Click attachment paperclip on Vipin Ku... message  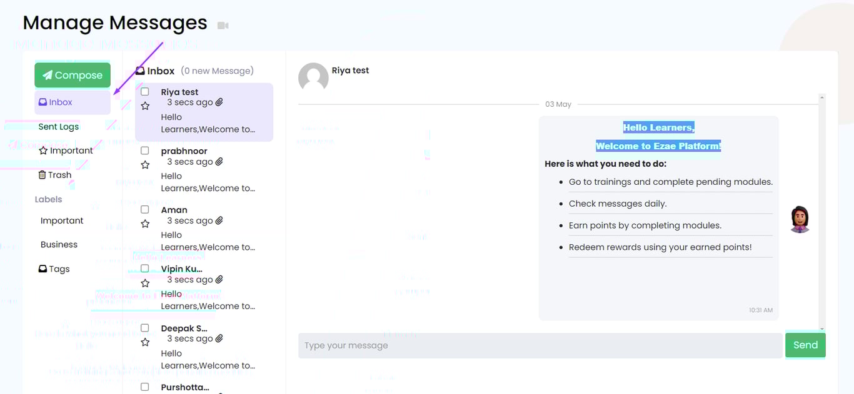pos(219,280)
